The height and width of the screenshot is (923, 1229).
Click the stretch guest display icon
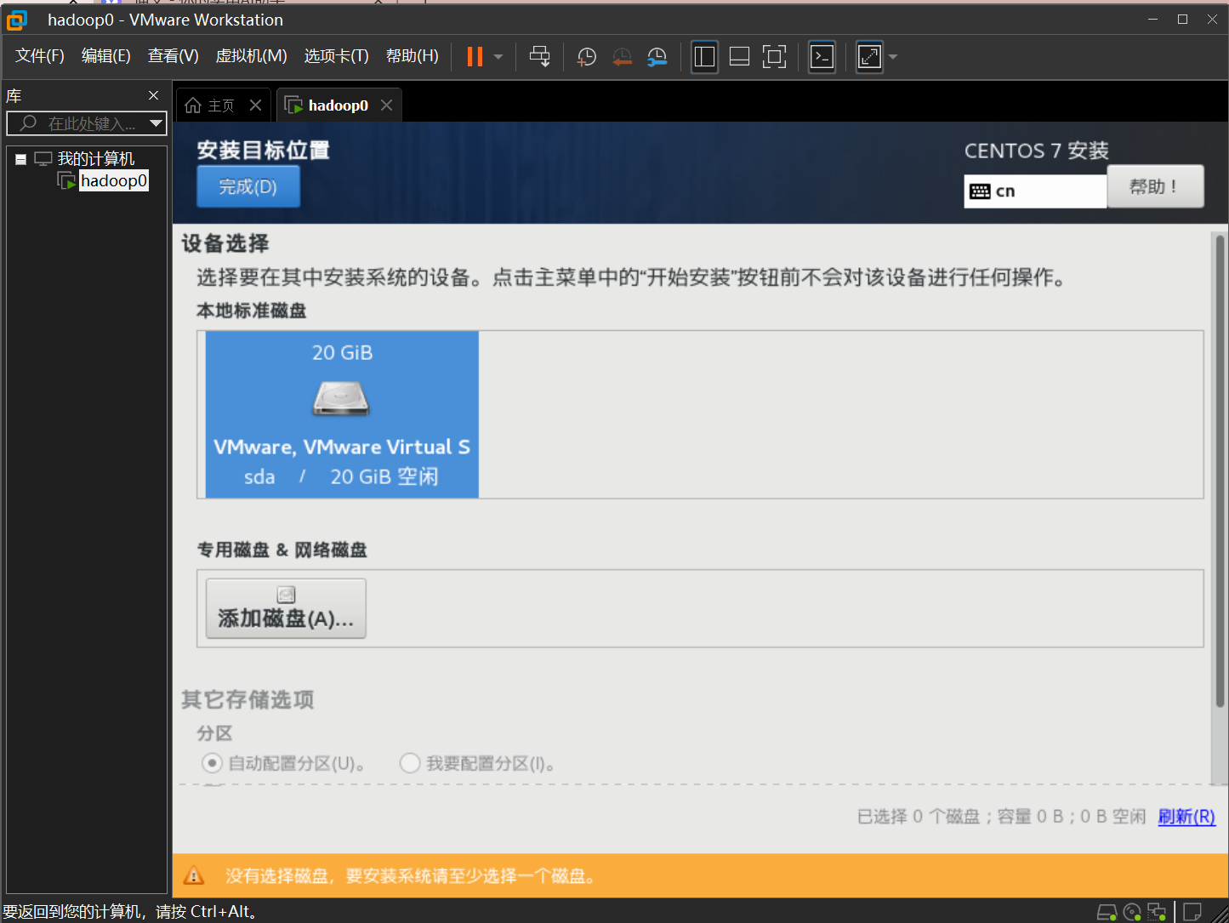click(x=869, y=57)
